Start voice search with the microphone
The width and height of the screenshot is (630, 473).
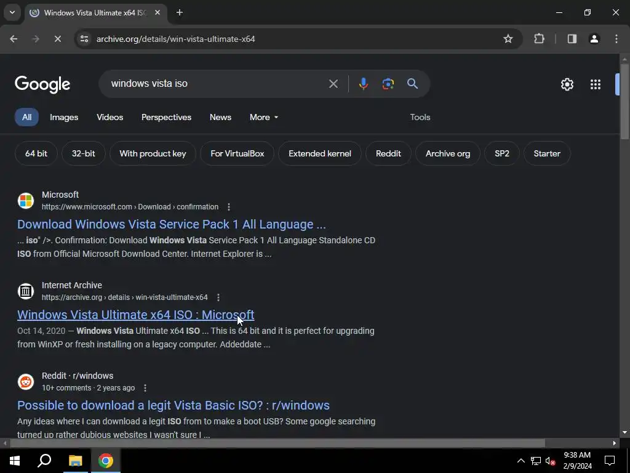(x=364, y=84)
